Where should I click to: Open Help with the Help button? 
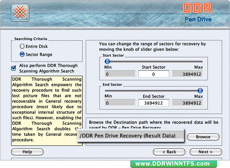(x=27, y=152)
